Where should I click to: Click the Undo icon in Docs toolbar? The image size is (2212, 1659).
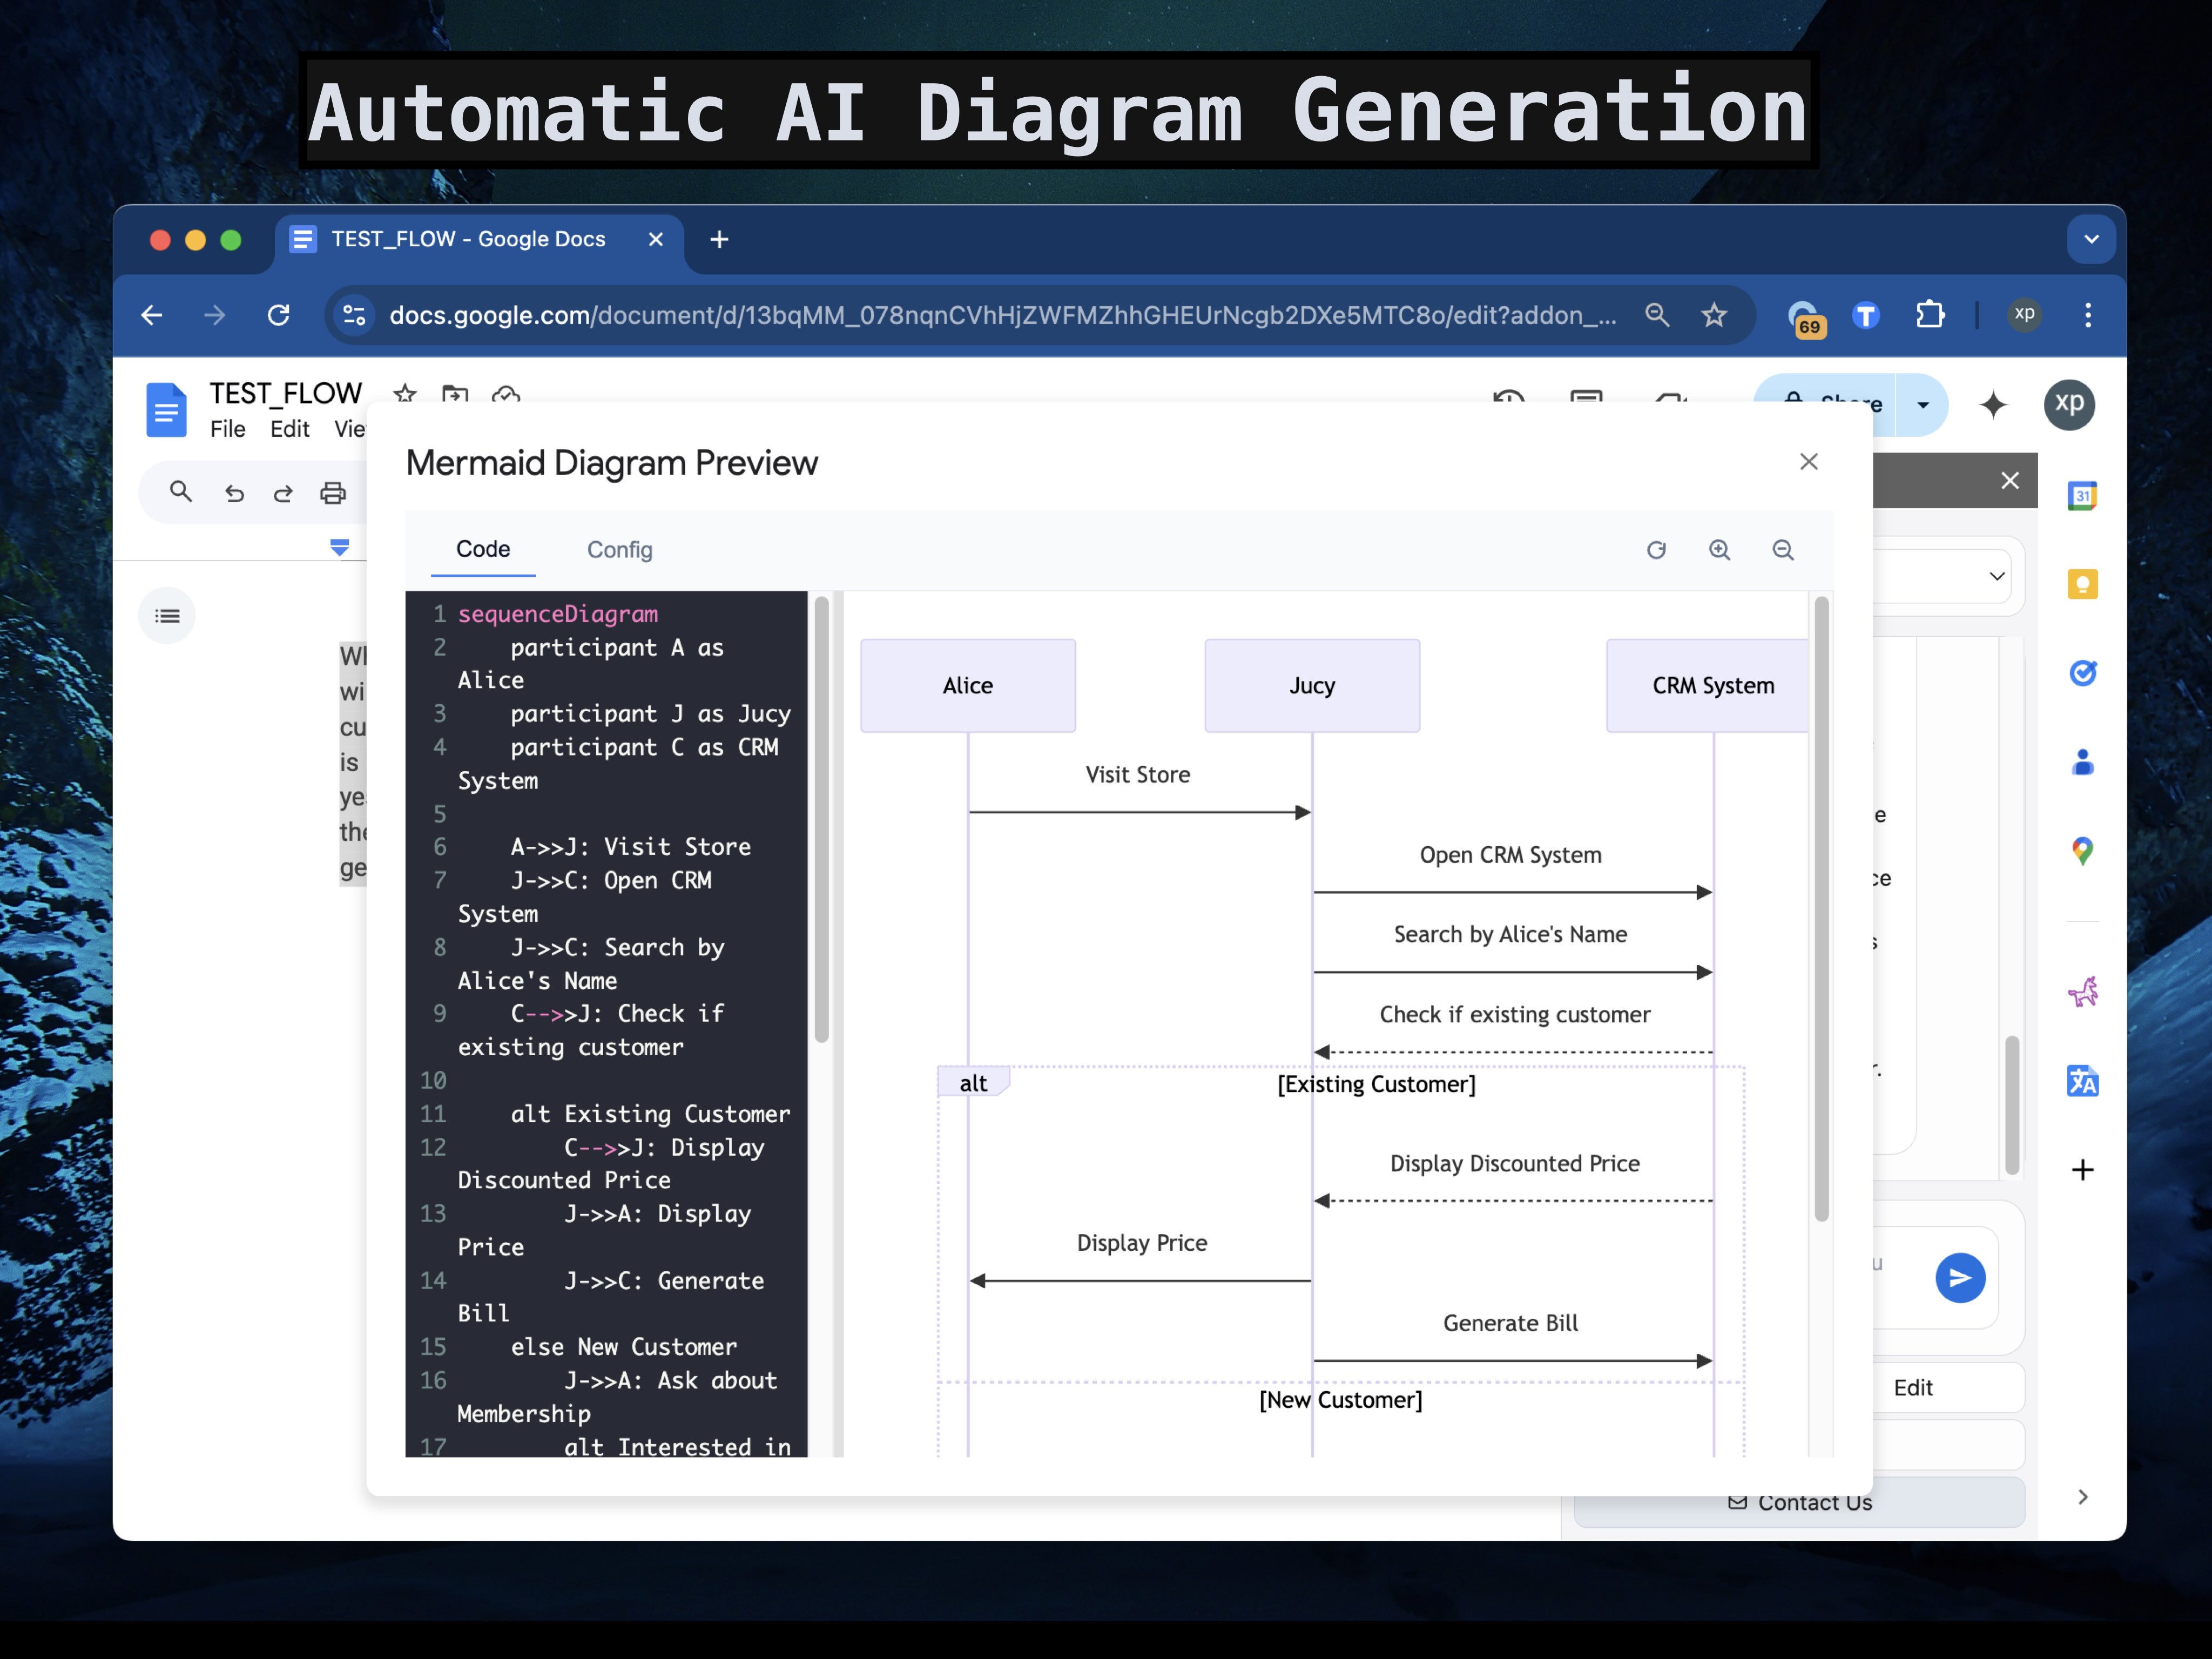tap(235, 492)
